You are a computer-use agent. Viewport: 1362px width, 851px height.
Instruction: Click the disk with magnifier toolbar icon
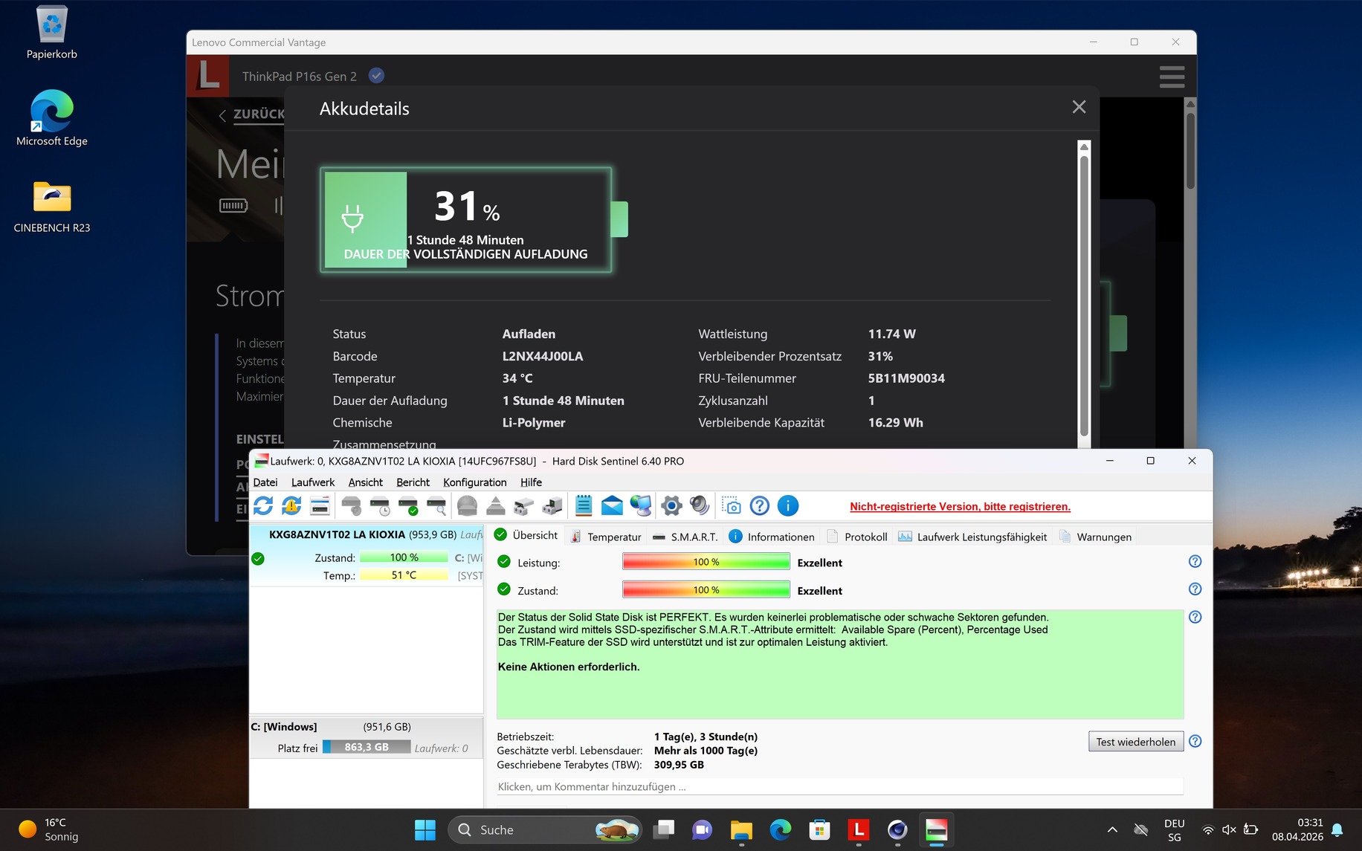click(x=436, y=506)
